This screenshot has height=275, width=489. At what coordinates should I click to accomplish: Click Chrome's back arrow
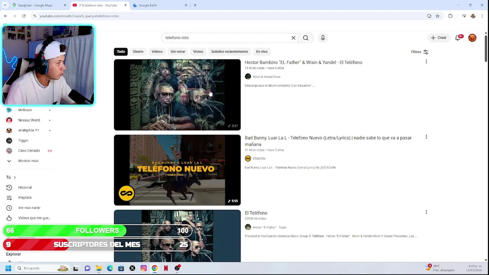click(5, 16)
